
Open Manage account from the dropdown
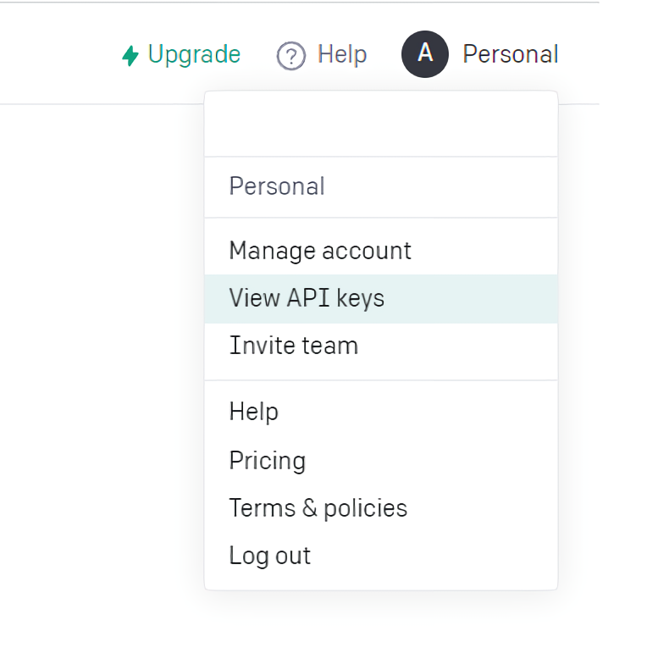coord(320,251)
